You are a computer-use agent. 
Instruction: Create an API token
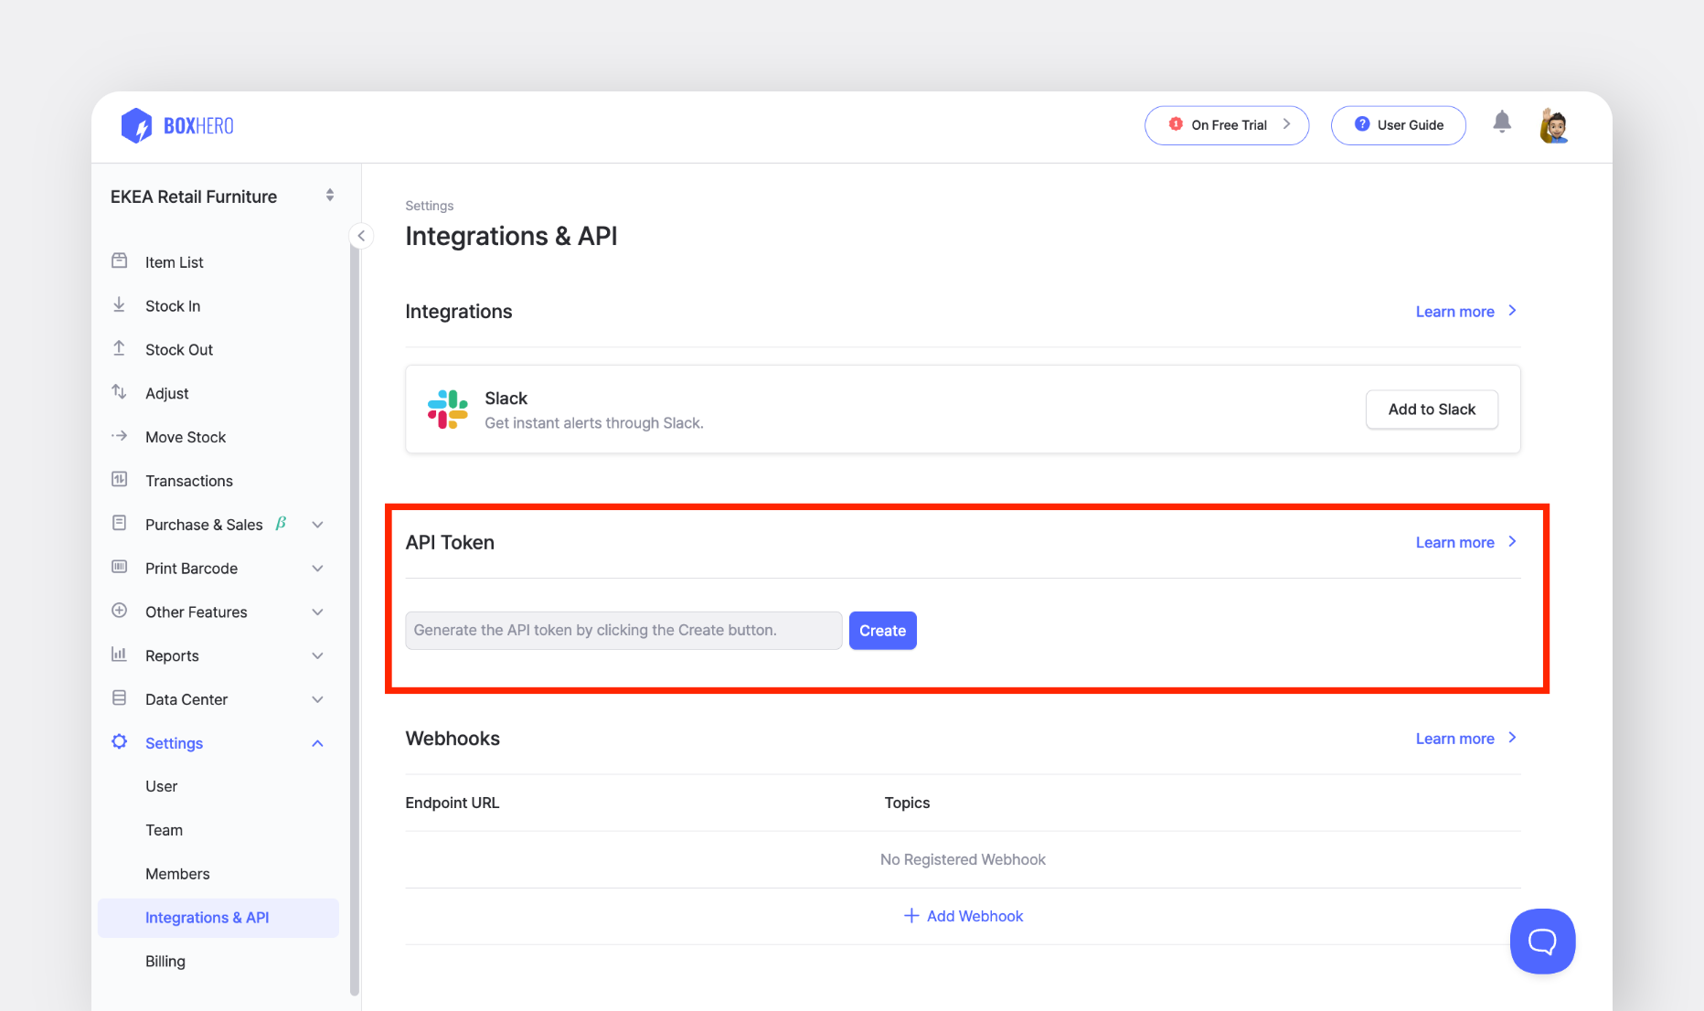881,630
